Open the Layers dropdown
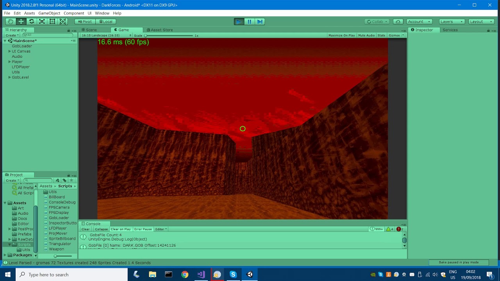The width and height of the screenshot is (500, 281). [451, 21]
